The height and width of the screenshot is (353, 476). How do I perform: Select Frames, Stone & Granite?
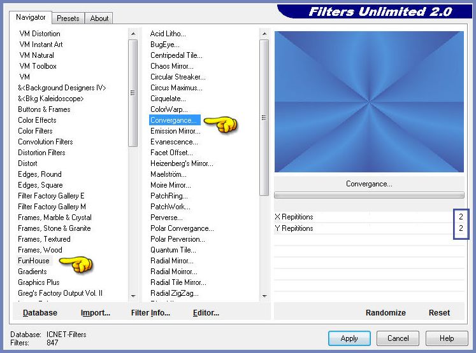point(54,228)
